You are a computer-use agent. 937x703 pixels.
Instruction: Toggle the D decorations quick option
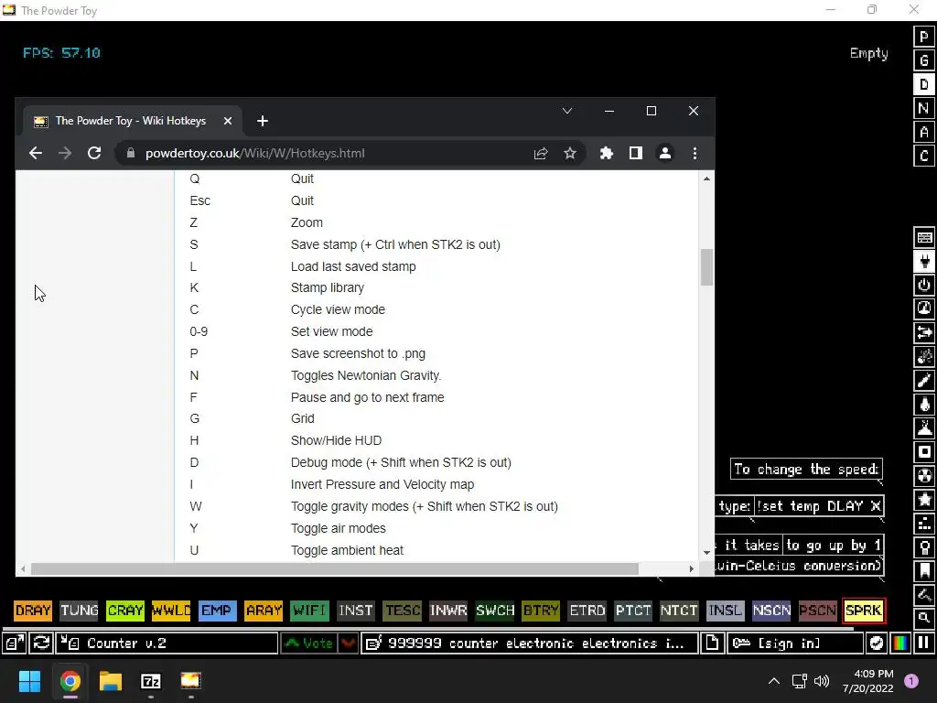[924, 84]
